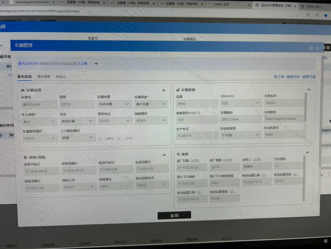Click browser favorites star icon

326,15
